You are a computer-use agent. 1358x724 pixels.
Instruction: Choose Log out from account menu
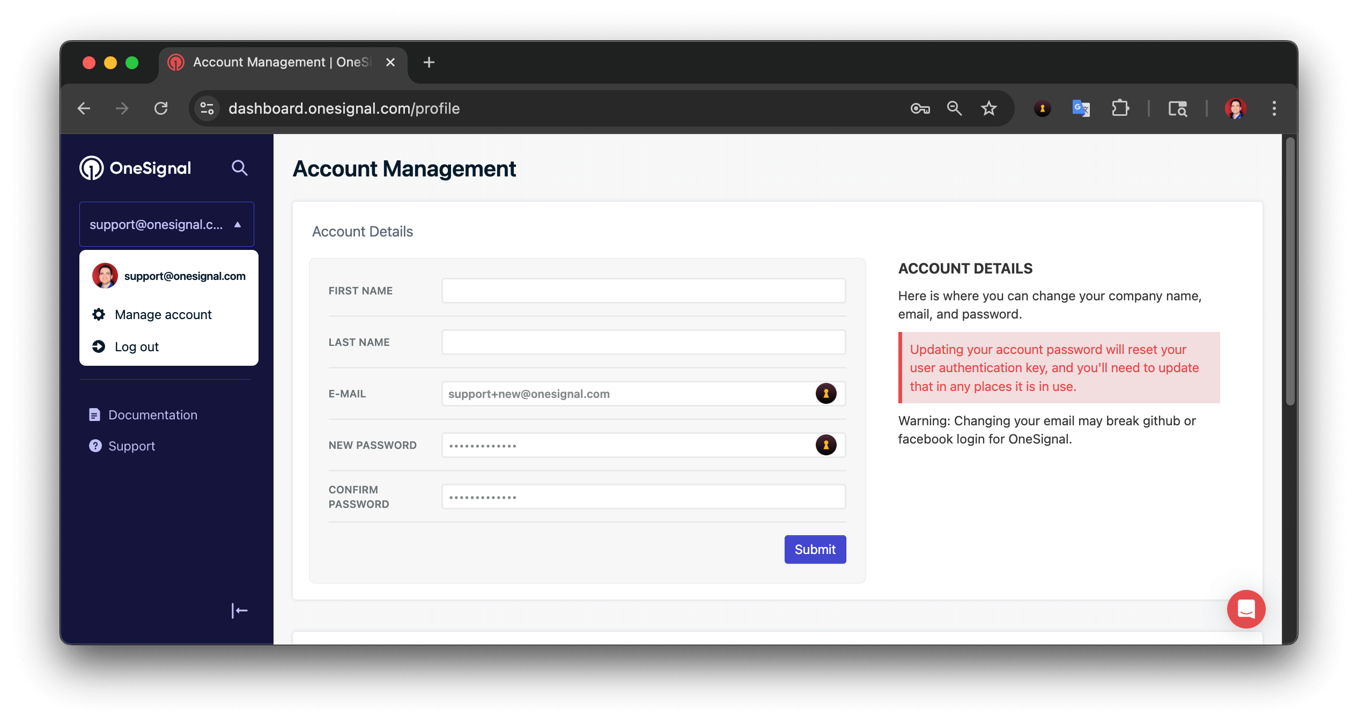(x=137, y=346)
